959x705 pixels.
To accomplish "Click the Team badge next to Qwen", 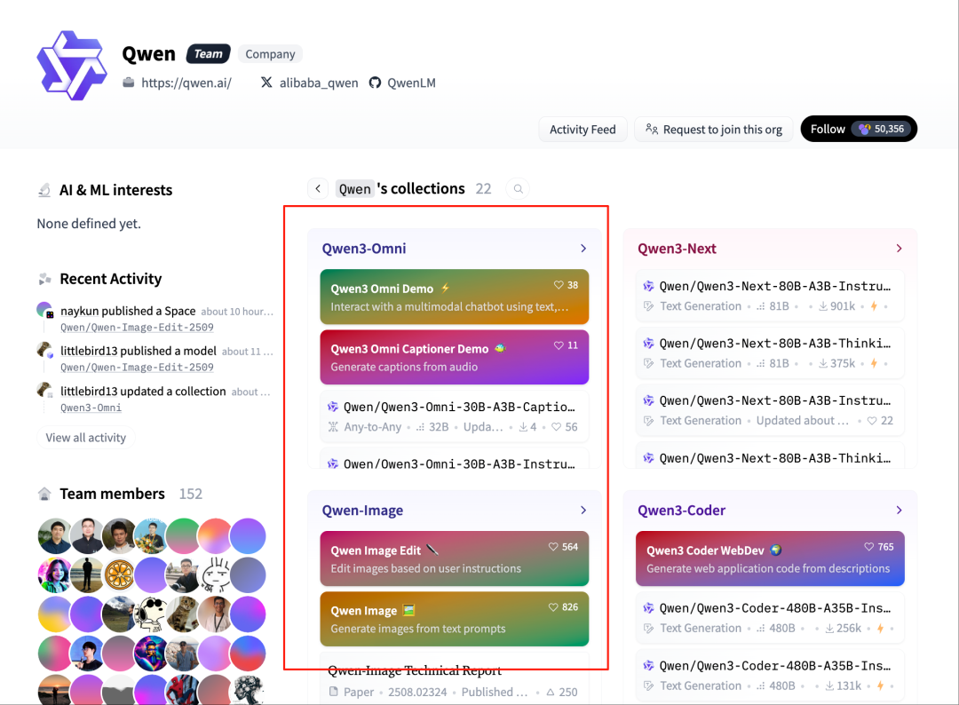I will pyautogui.click(x=208, y=54).
